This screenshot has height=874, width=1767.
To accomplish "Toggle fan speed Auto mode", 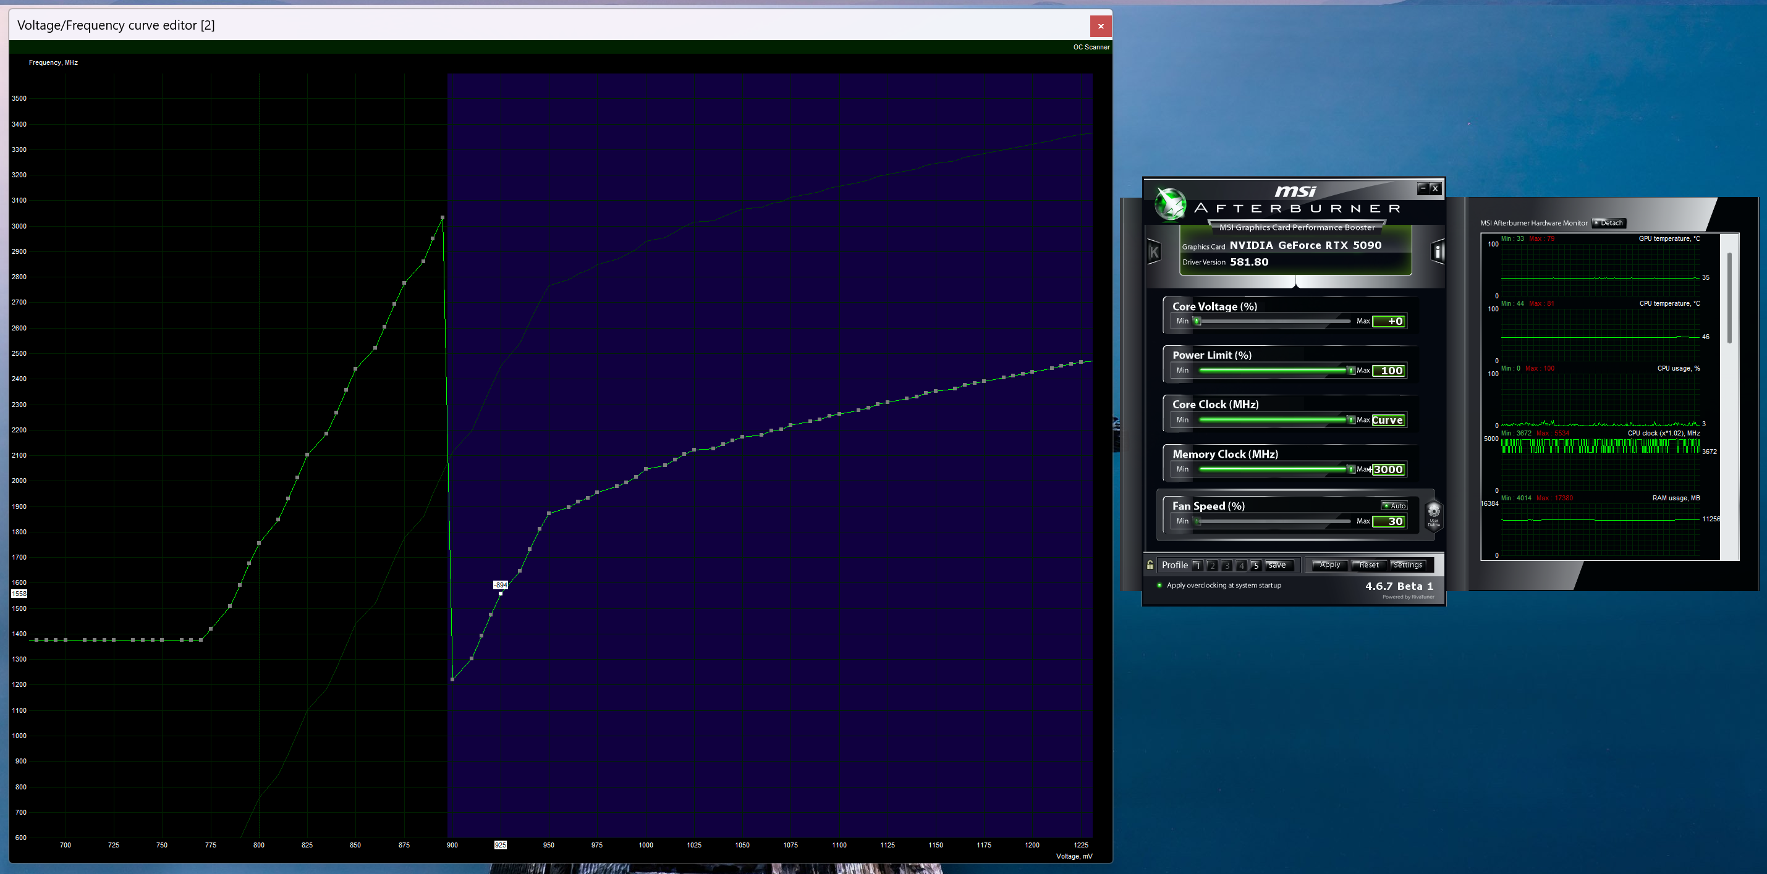I will pos(1394,506).
